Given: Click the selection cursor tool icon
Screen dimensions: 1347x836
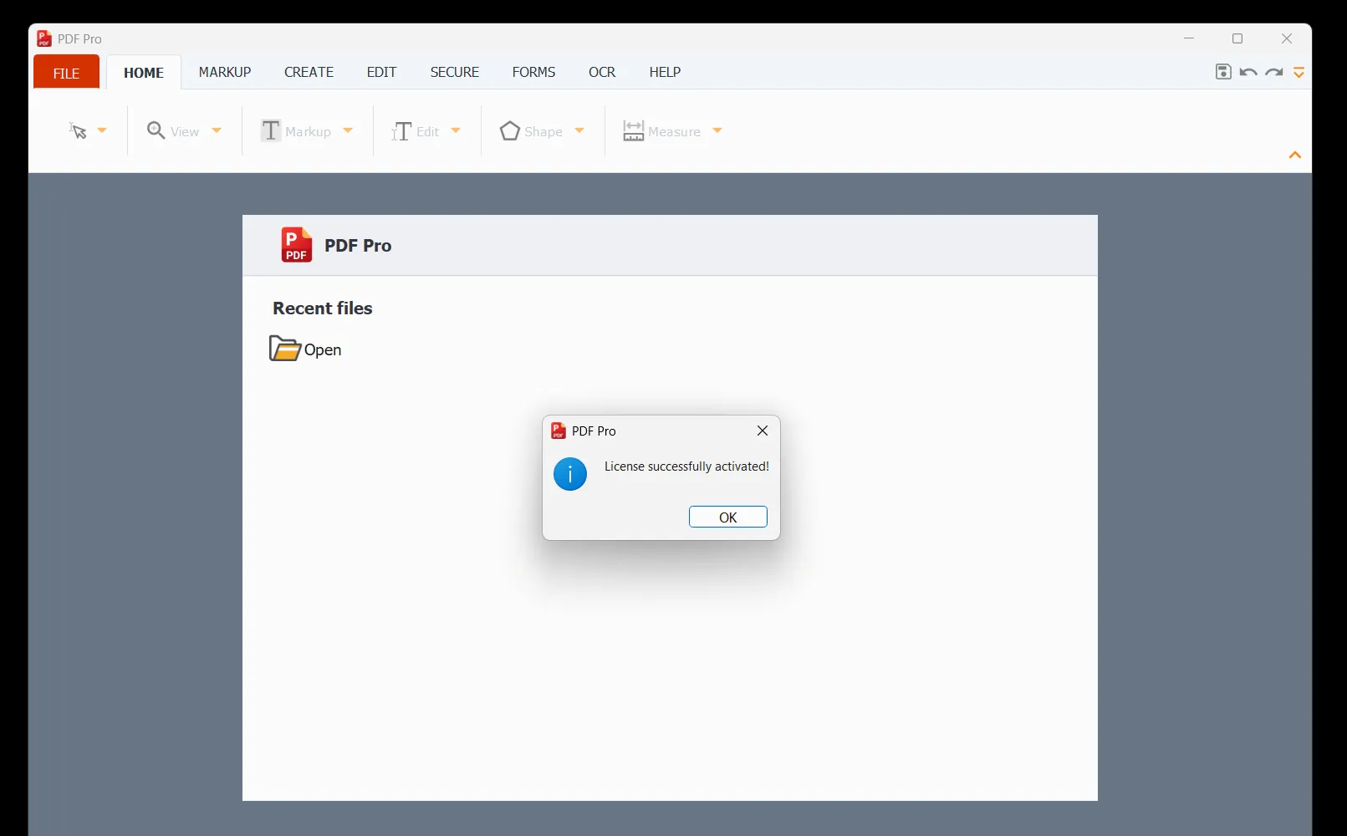Looking at the screenshot, I should [78, 130].
